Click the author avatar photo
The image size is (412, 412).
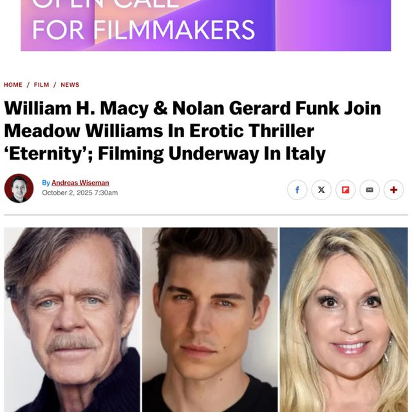click(x=19, y=188)
